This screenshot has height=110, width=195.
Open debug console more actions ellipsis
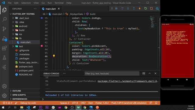(64, 73)
